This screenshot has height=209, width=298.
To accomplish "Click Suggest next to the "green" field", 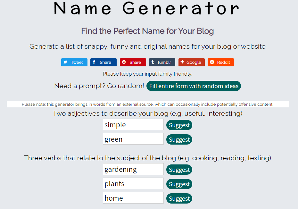I will click(179, 139).
